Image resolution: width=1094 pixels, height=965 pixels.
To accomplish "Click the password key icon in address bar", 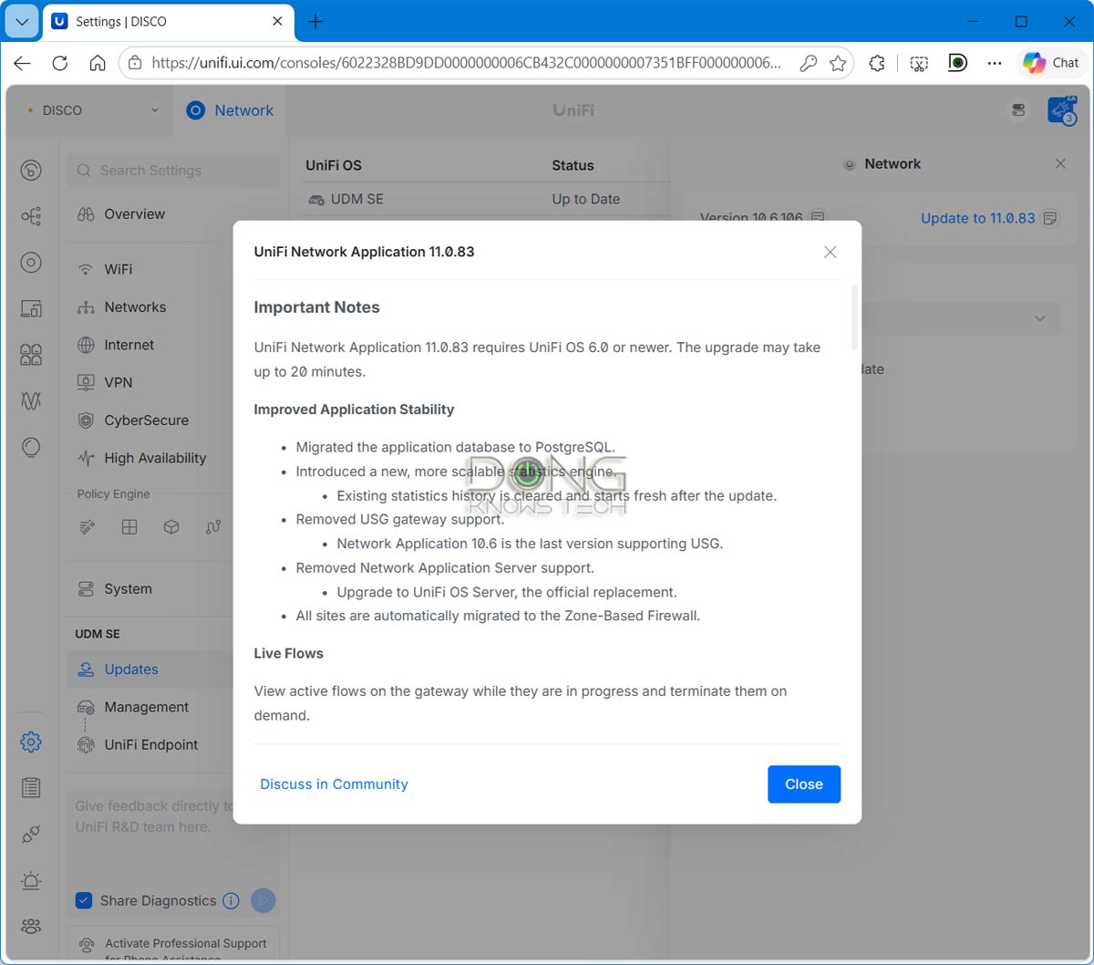I will 808,63.
